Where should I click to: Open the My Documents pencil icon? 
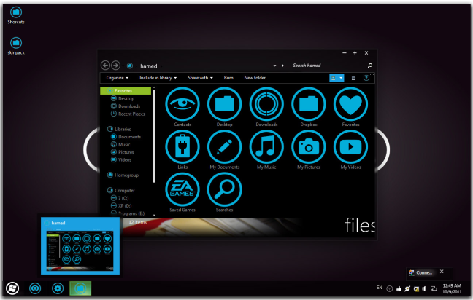tap(224, 147)
